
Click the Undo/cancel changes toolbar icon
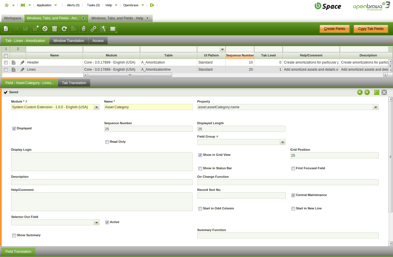[45, 29]
